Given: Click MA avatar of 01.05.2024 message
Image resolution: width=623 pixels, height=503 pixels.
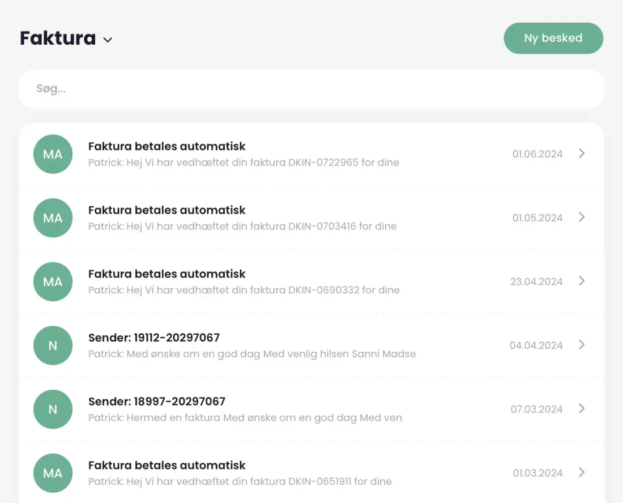Looking at the screenshot, I should pyautogui.click(x=53, y=218).
